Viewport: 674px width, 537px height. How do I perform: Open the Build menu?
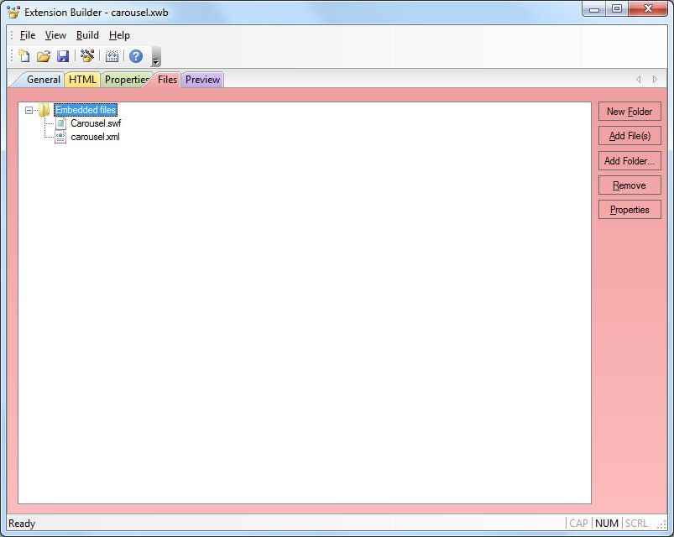87,35
